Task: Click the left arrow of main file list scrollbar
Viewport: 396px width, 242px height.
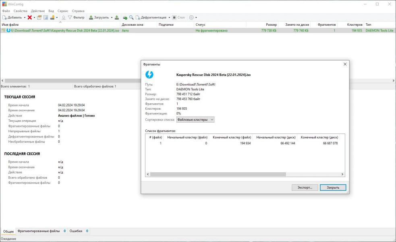Action: (2, 81)
